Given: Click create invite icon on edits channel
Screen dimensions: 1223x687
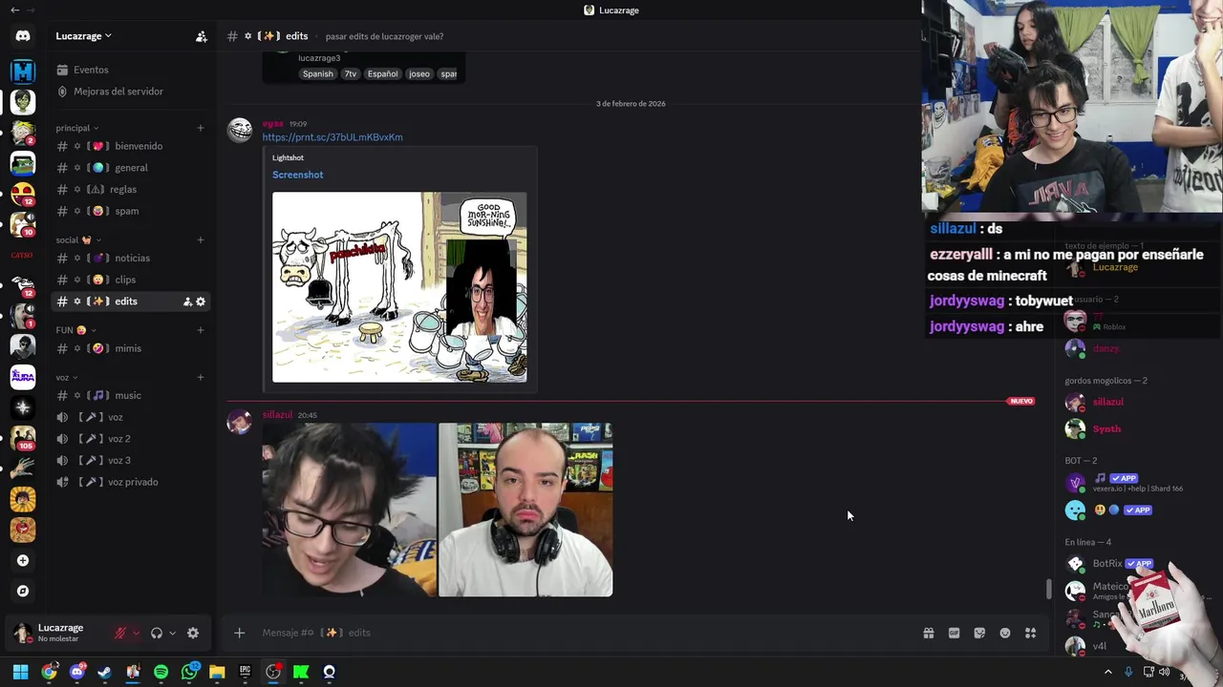Looking at the screenshot, I should tap(187, 302).
